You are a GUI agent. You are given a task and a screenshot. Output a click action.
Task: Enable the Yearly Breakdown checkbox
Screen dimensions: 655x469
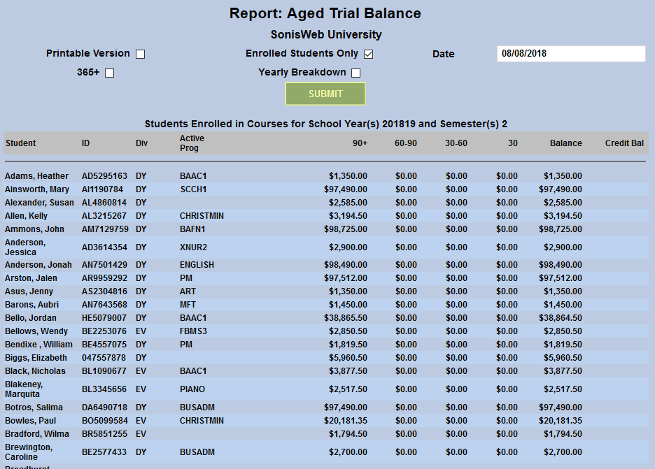[355, 72]
